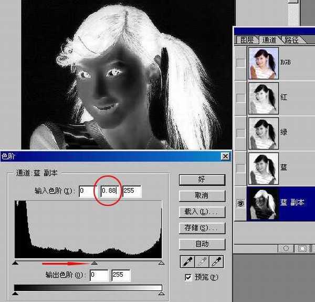
Task: Close the Levels (色阶) dialog
Action: (225, 156)
